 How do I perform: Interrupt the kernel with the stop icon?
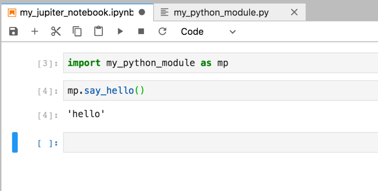click(x=141, y=31)
